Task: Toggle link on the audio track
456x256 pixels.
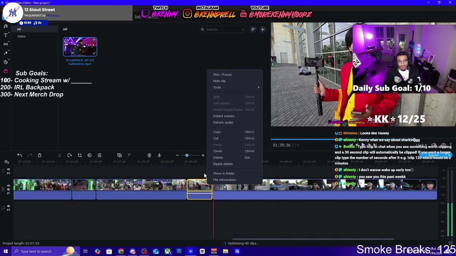Action: [x=9, y=209]
